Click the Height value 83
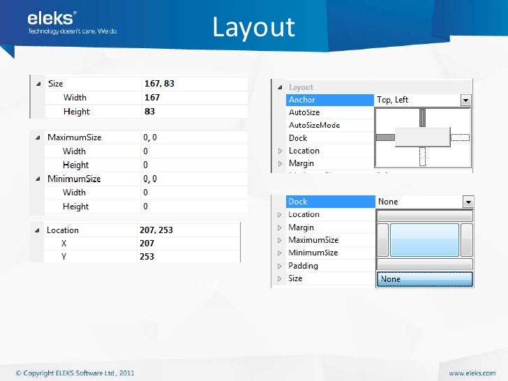 point(149,112)
